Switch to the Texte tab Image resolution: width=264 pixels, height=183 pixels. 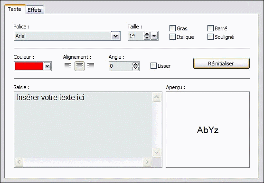15,9
